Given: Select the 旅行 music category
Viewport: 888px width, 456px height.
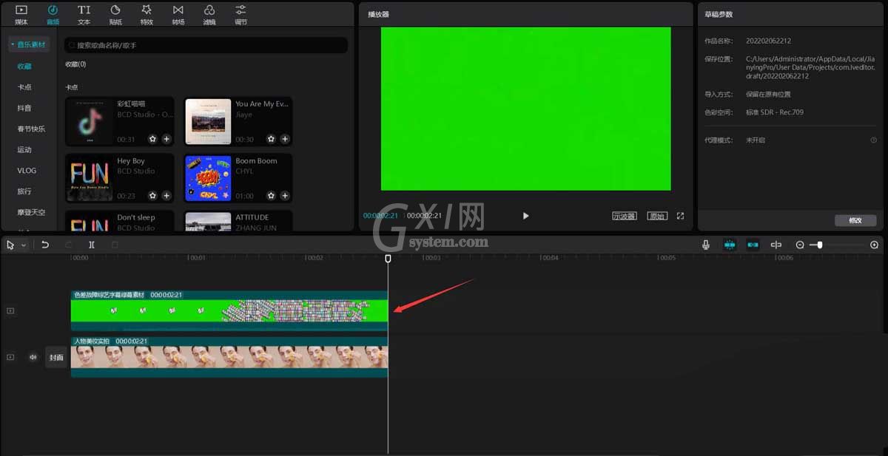Looking at the screenshot, I should click(x=24, y=191).
